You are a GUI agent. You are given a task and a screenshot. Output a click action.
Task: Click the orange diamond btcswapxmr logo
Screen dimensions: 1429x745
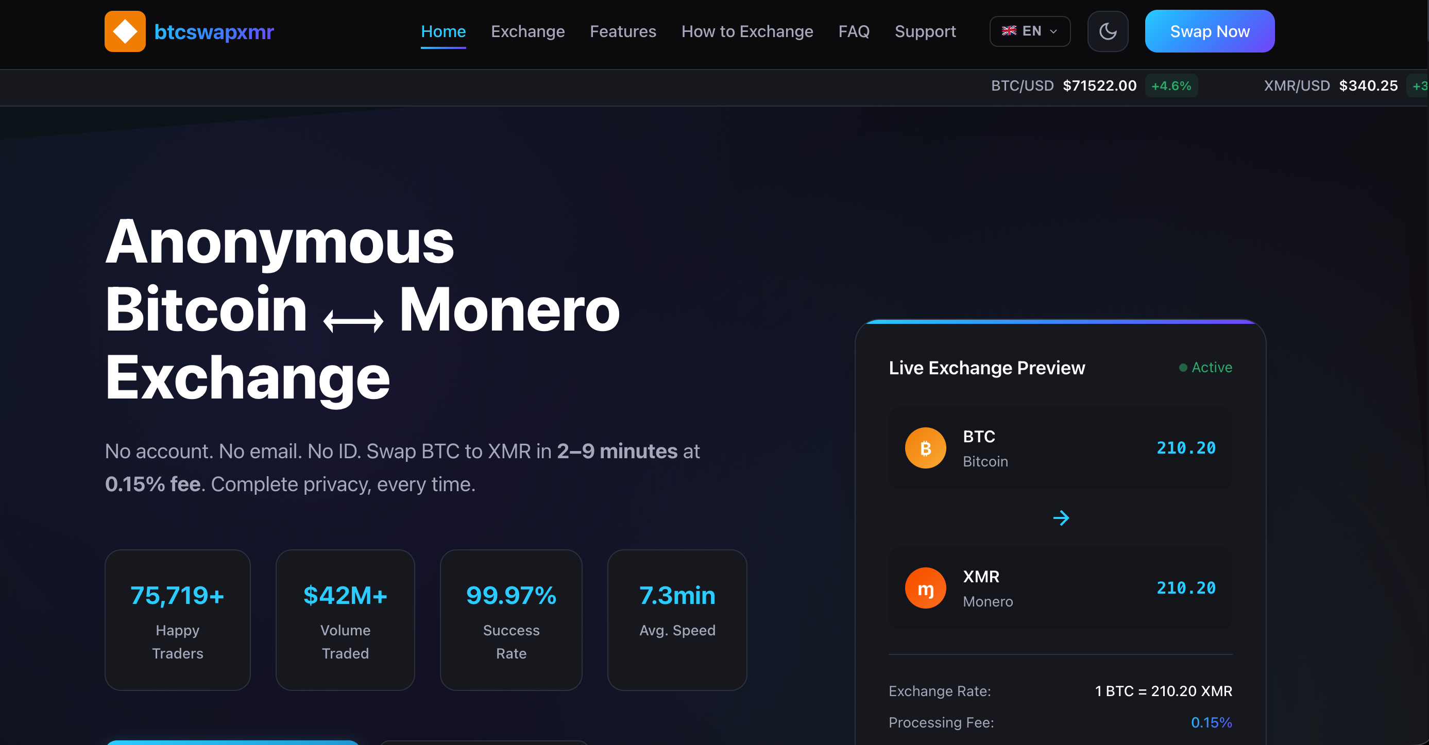click(125, 31)
